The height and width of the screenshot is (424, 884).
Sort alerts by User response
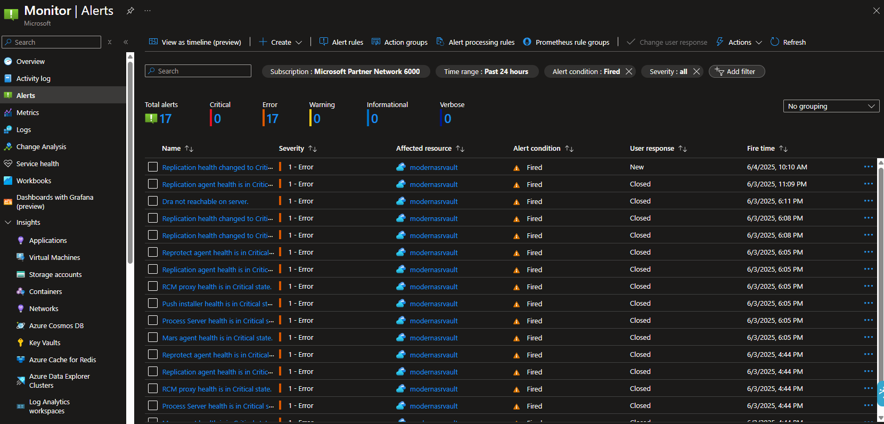(x=658, y=149)
